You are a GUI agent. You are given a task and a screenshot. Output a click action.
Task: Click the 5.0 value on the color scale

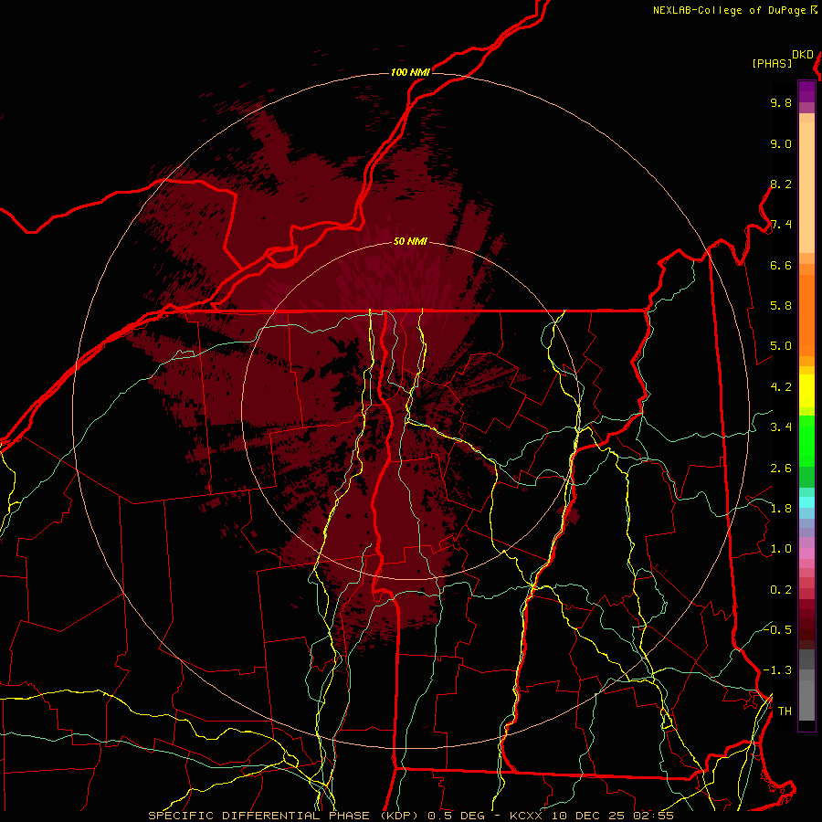781,346
